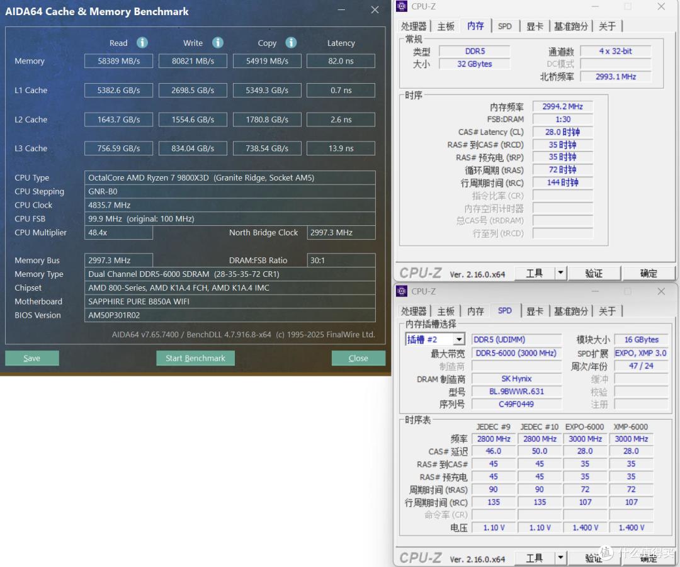Open 基准跑分 tab in the top CPU-Z
Image resolution: width=680 pixels, height=567 pixels.
pos(571,26)
